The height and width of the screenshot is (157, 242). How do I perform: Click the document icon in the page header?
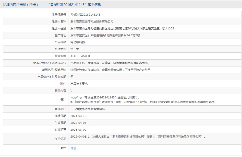[x=5, y=5]
